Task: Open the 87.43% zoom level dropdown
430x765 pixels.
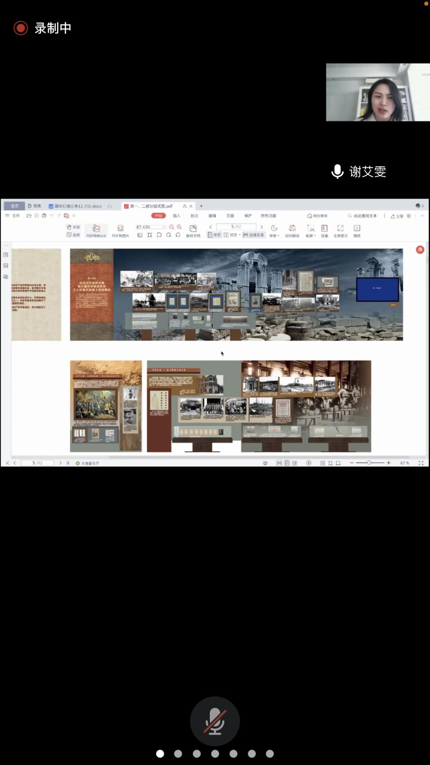Action: pos(164,227)
